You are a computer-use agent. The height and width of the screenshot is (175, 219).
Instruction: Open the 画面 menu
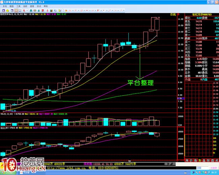(11, 6)
